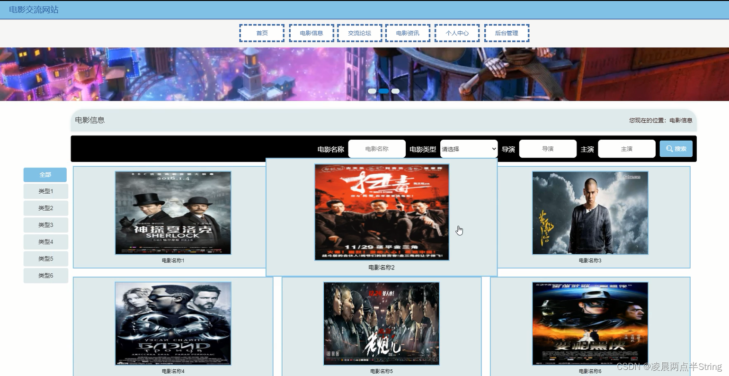
Task: Click the magnifier icon in search button
Action: 669,149
